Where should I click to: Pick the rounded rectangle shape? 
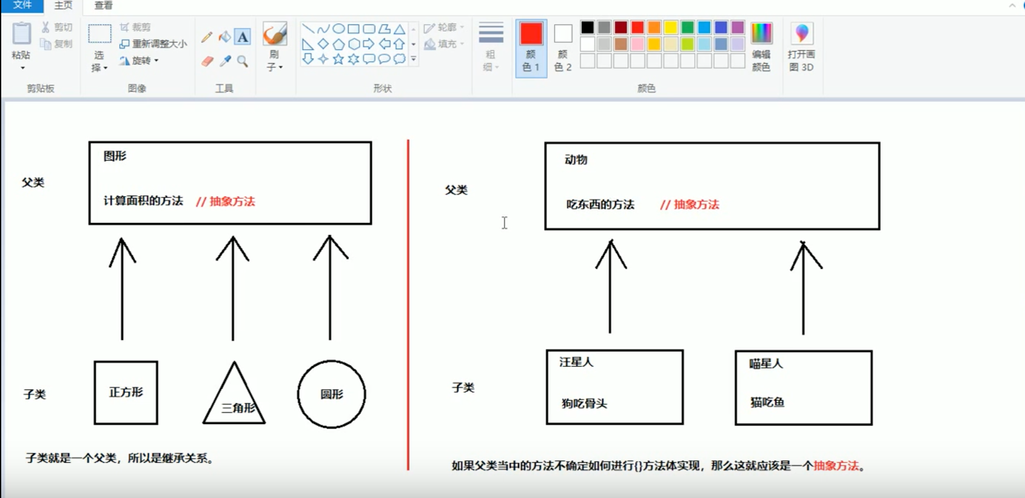coord(369,28)
